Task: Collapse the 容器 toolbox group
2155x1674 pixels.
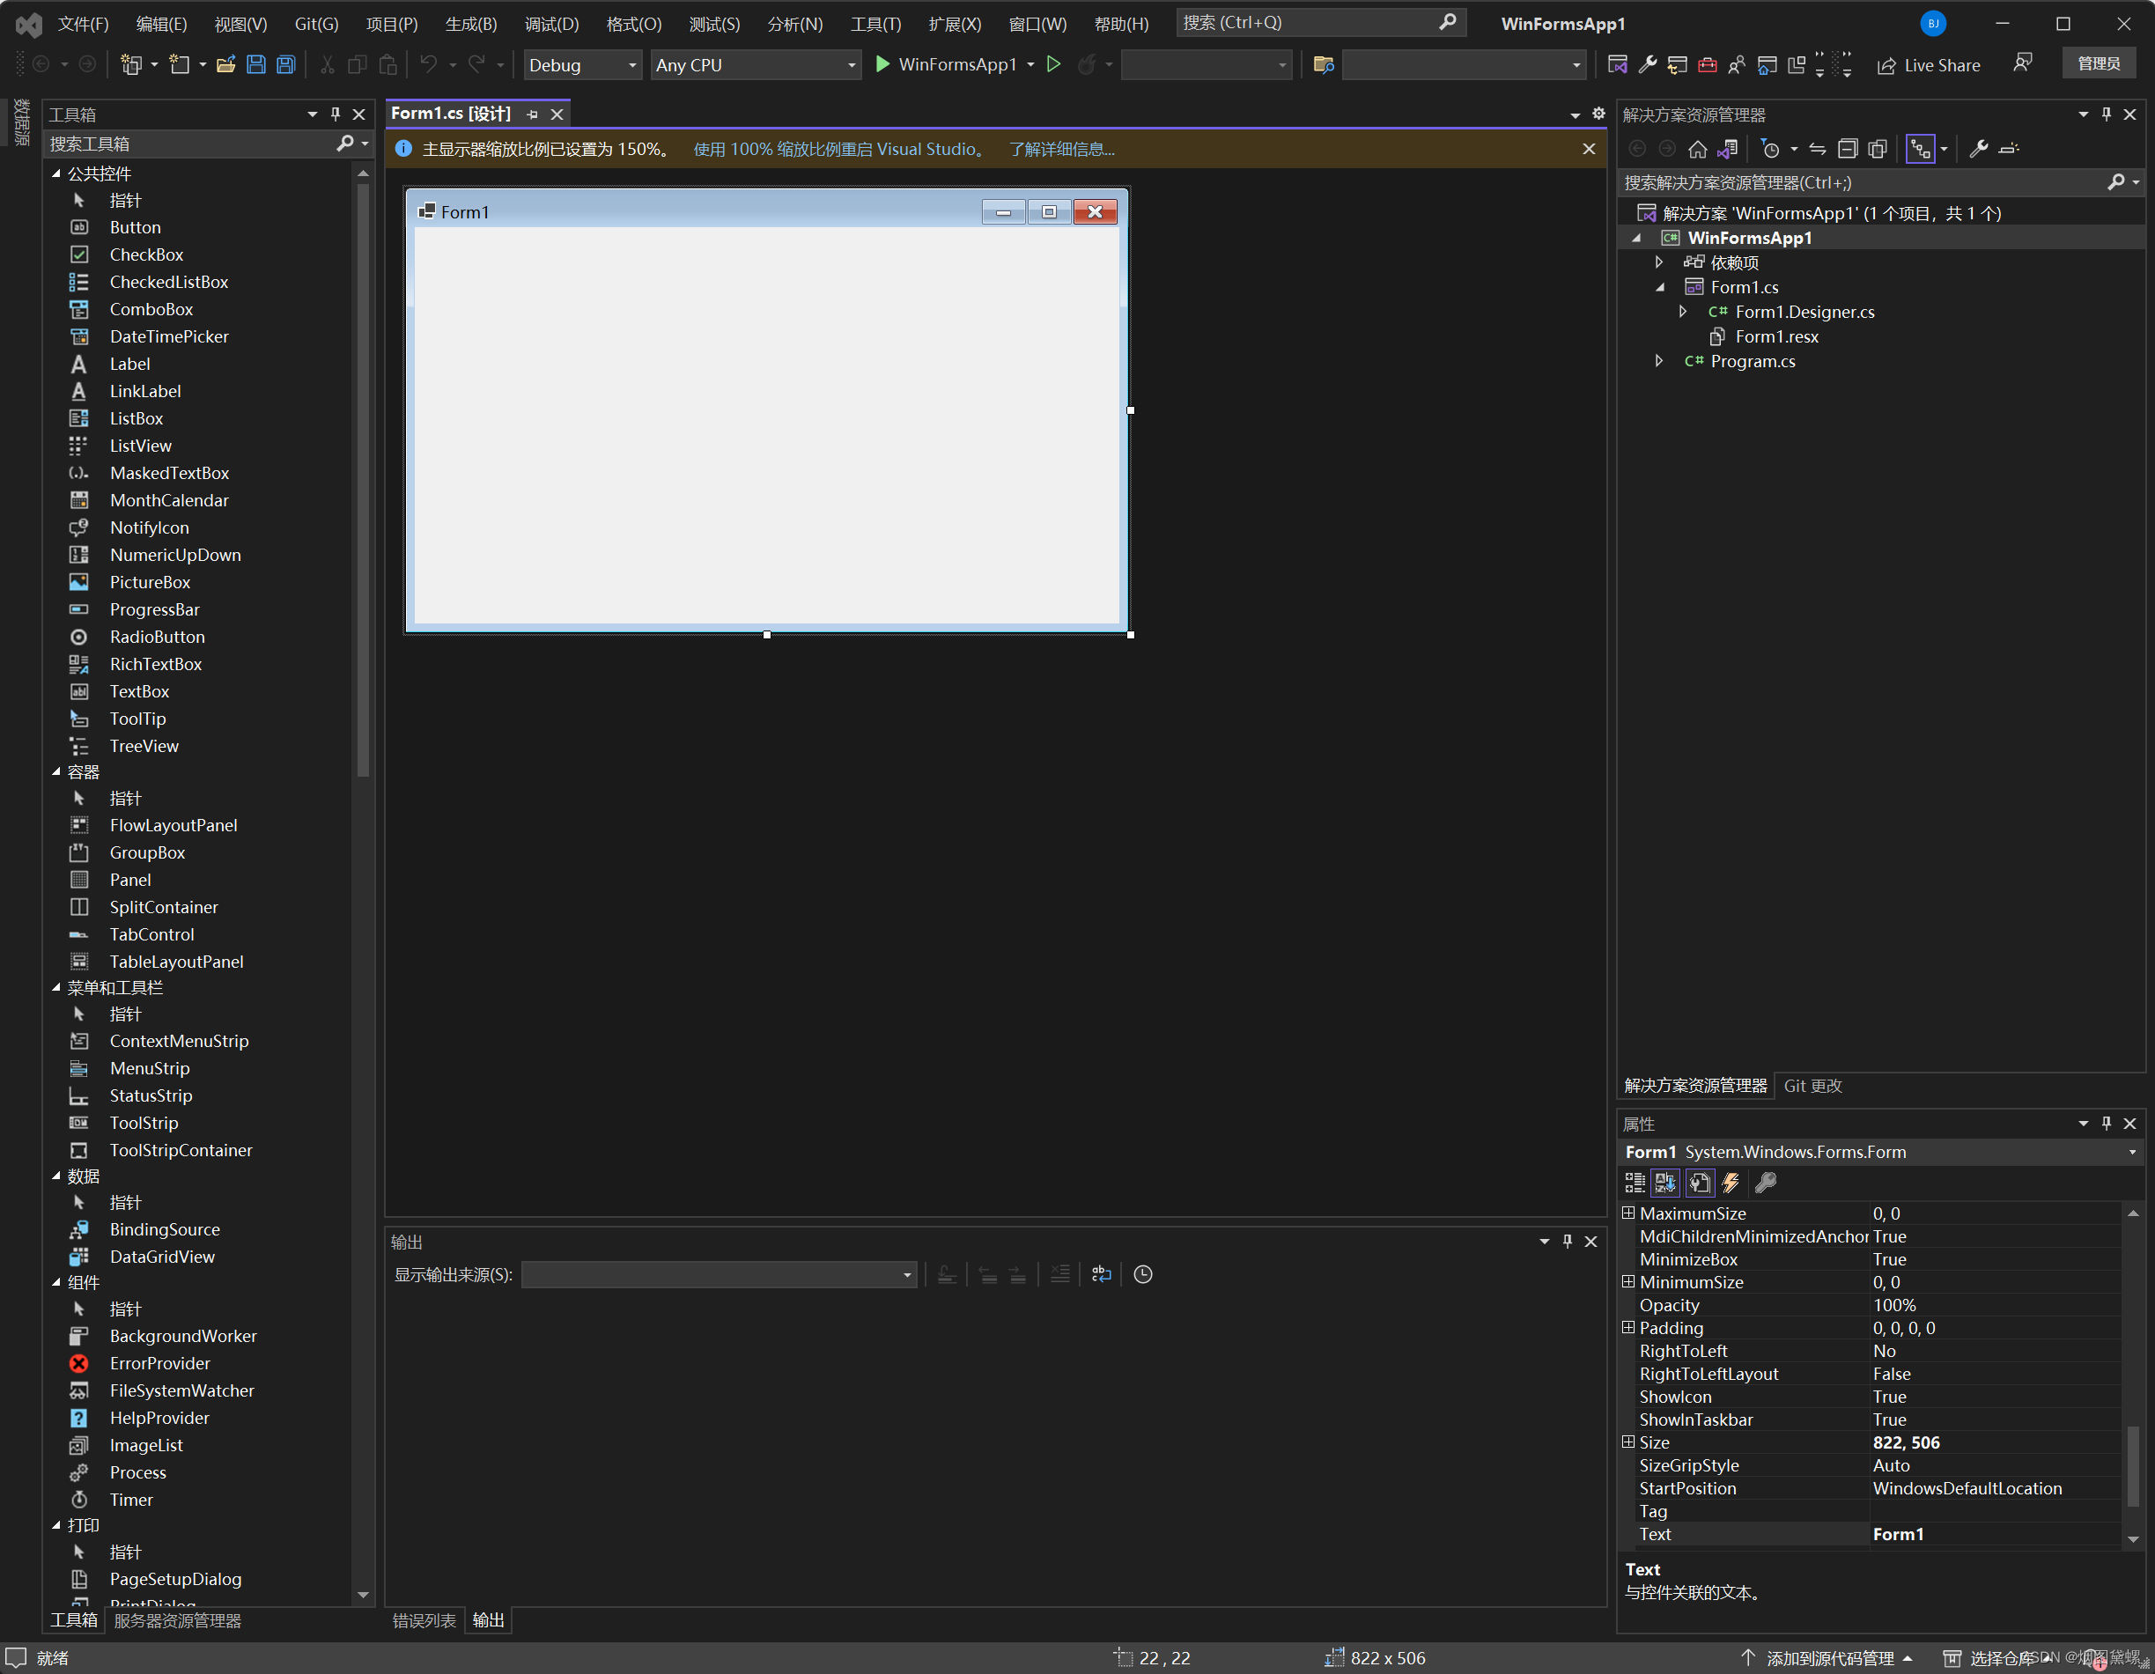Action: [56, 772]
